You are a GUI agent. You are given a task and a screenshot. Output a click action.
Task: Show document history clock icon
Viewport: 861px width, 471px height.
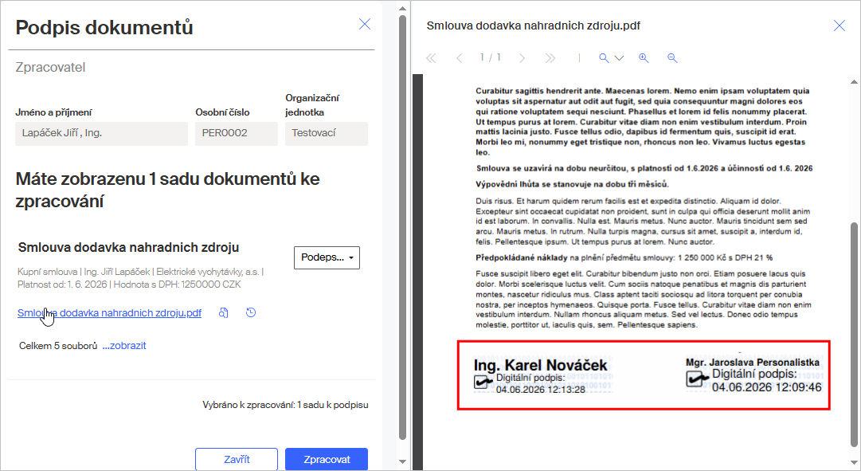click(251, 312)
